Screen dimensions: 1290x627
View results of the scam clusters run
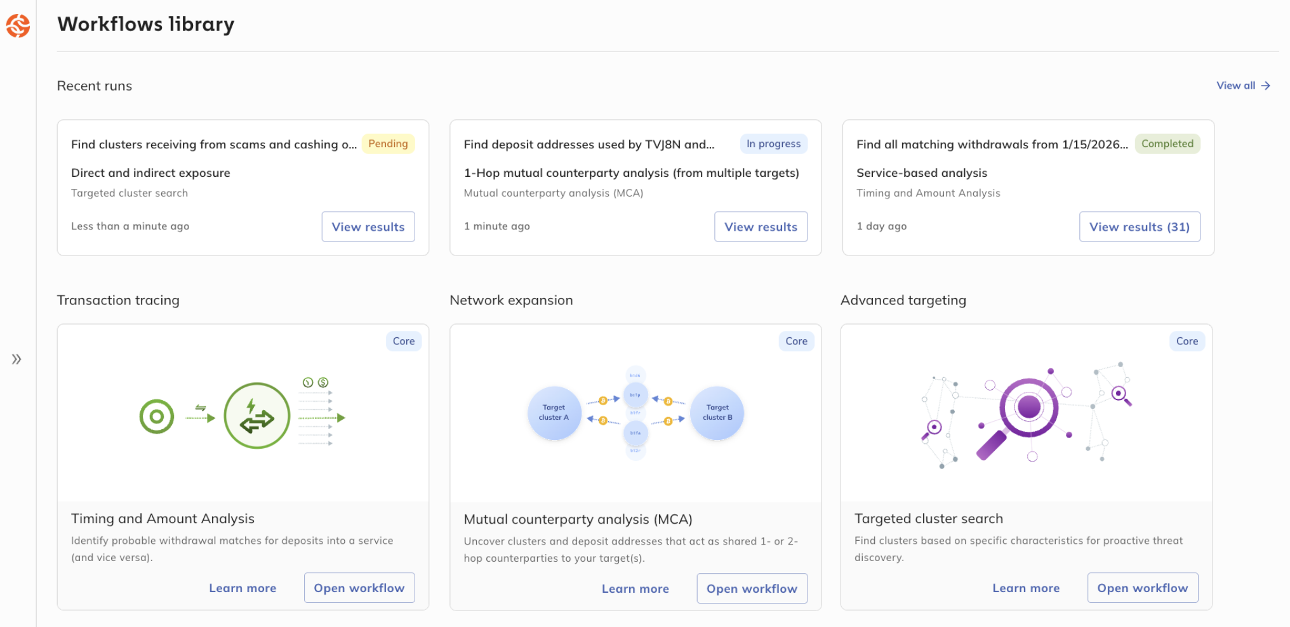pos(368,226)
